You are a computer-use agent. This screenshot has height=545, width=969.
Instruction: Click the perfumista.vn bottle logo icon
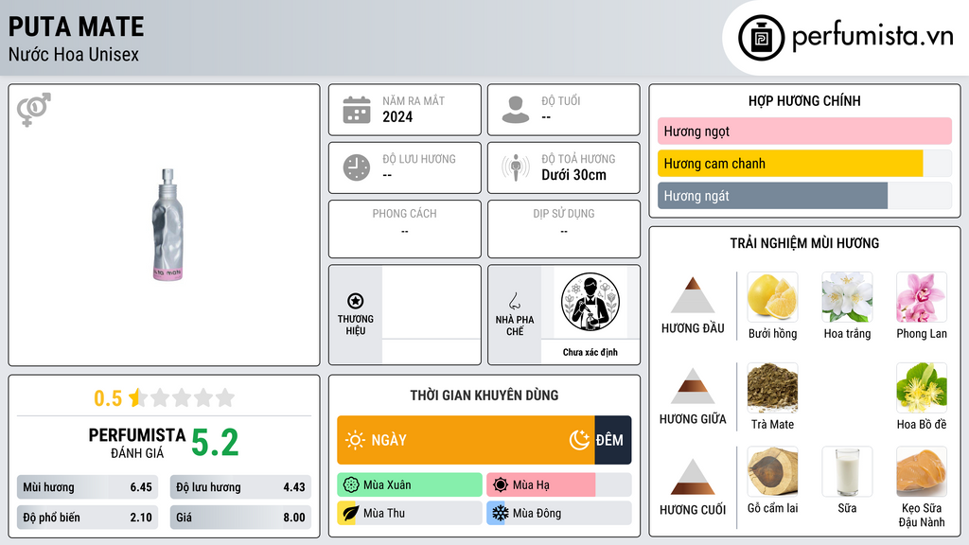click(761, 38)
